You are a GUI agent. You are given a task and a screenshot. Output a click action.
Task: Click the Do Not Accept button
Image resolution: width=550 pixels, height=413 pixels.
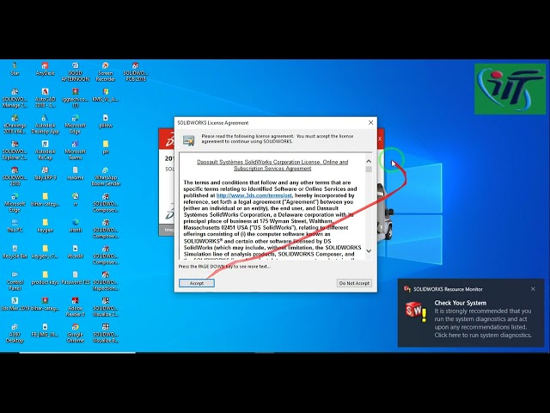[x=354, y=283]
